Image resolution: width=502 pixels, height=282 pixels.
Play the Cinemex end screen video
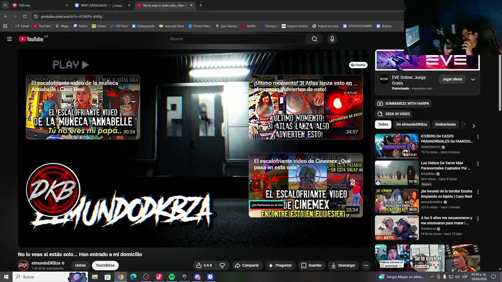click(306, 185)
